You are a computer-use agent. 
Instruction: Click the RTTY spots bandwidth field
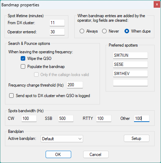(x=104, y=118)
